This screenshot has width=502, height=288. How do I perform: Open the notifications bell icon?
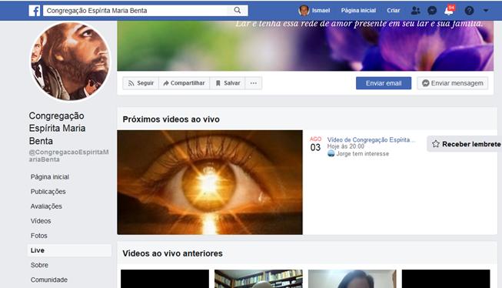click(449, 11)
